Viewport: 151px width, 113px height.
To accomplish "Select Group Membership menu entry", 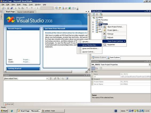I will tap(90, 45).
